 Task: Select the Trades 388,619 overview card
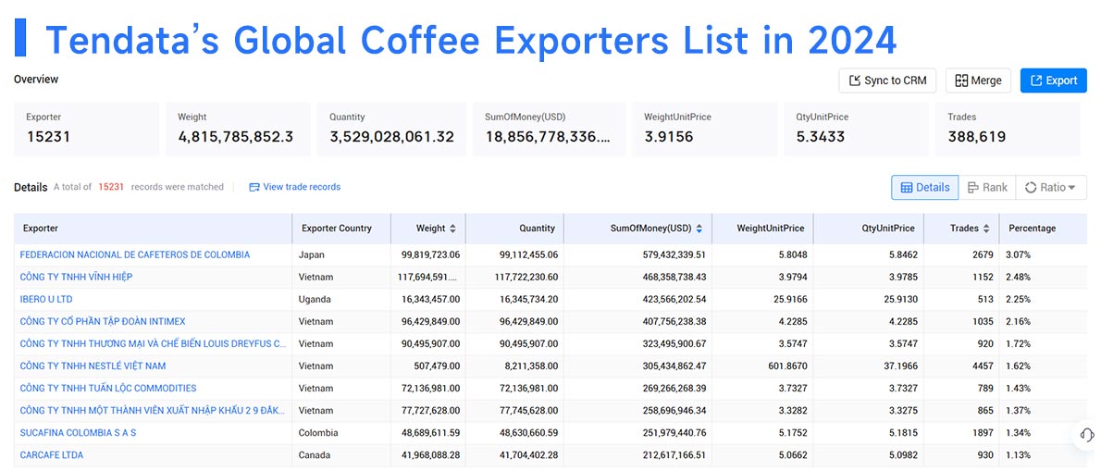coord(1008,130)
